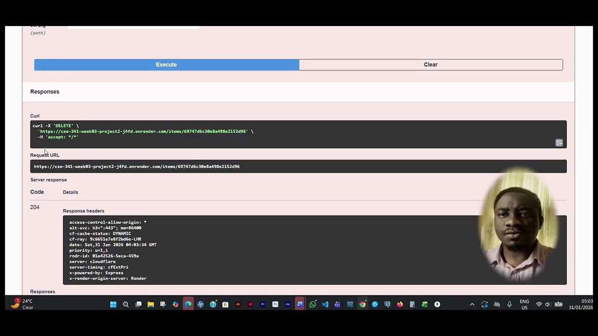
Task: Launch Microsoft Edge from the taskbar
Action: click(x=188, y=304)
